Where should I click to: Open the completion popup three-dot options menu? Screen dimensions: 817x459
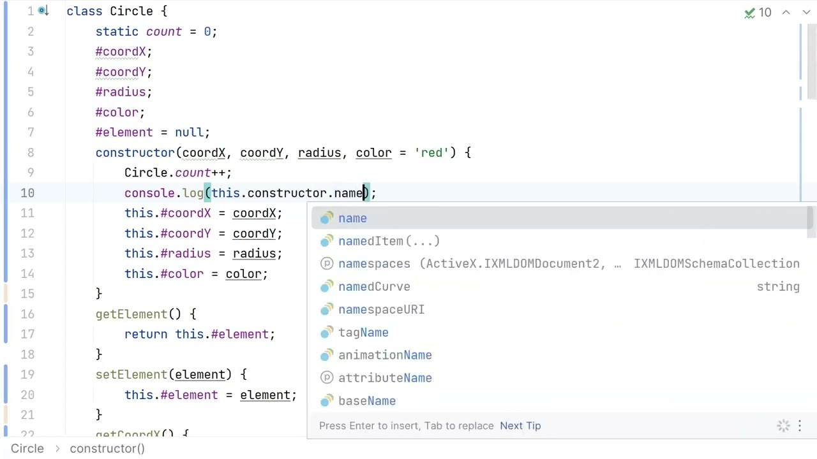pos(800,426)
